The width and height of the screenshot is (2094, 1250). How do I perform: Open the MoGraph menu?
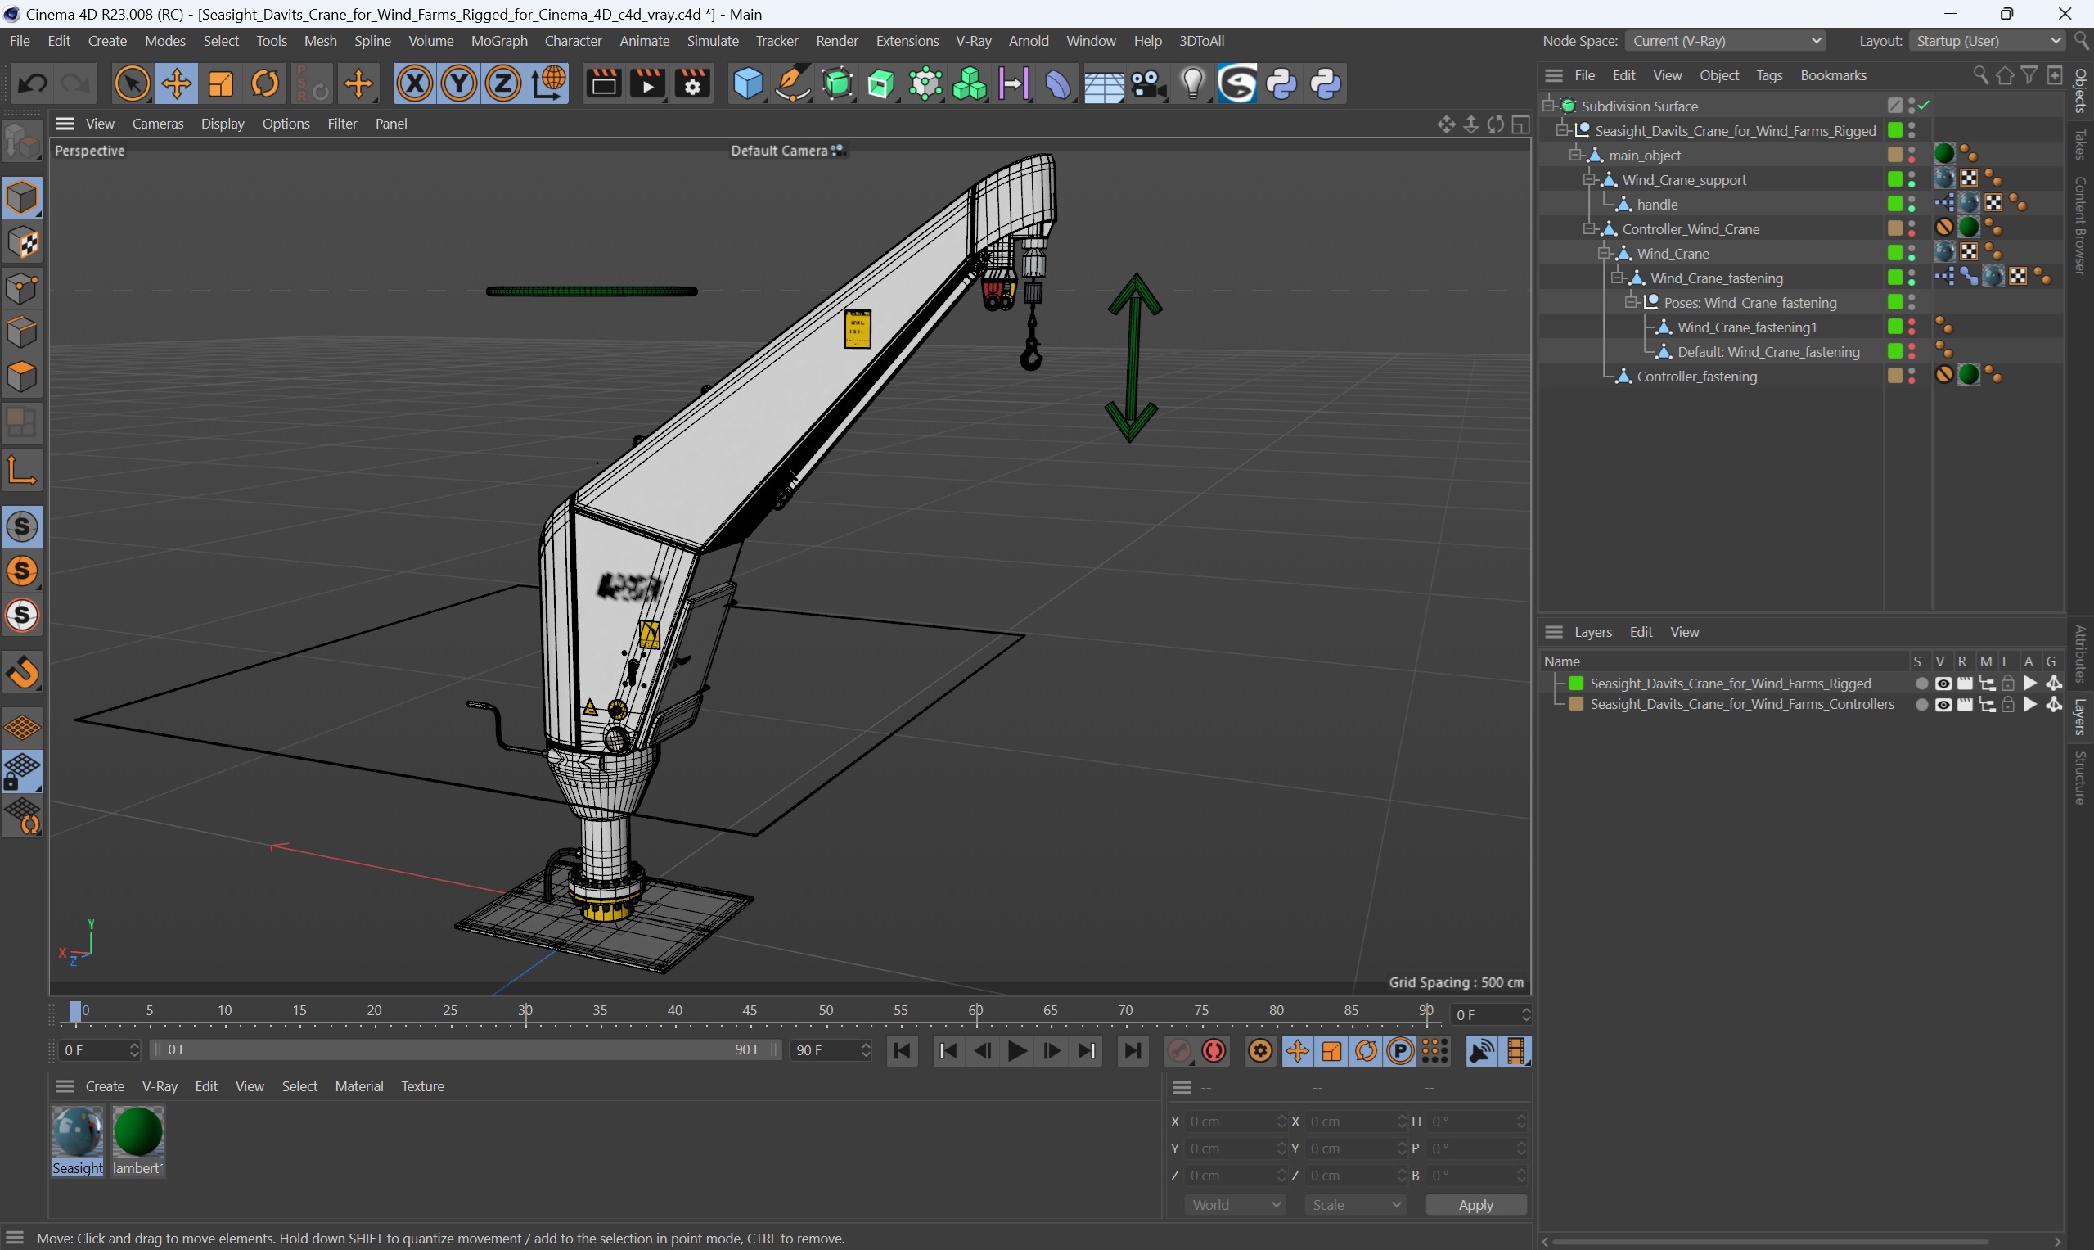tap(499, 40)
